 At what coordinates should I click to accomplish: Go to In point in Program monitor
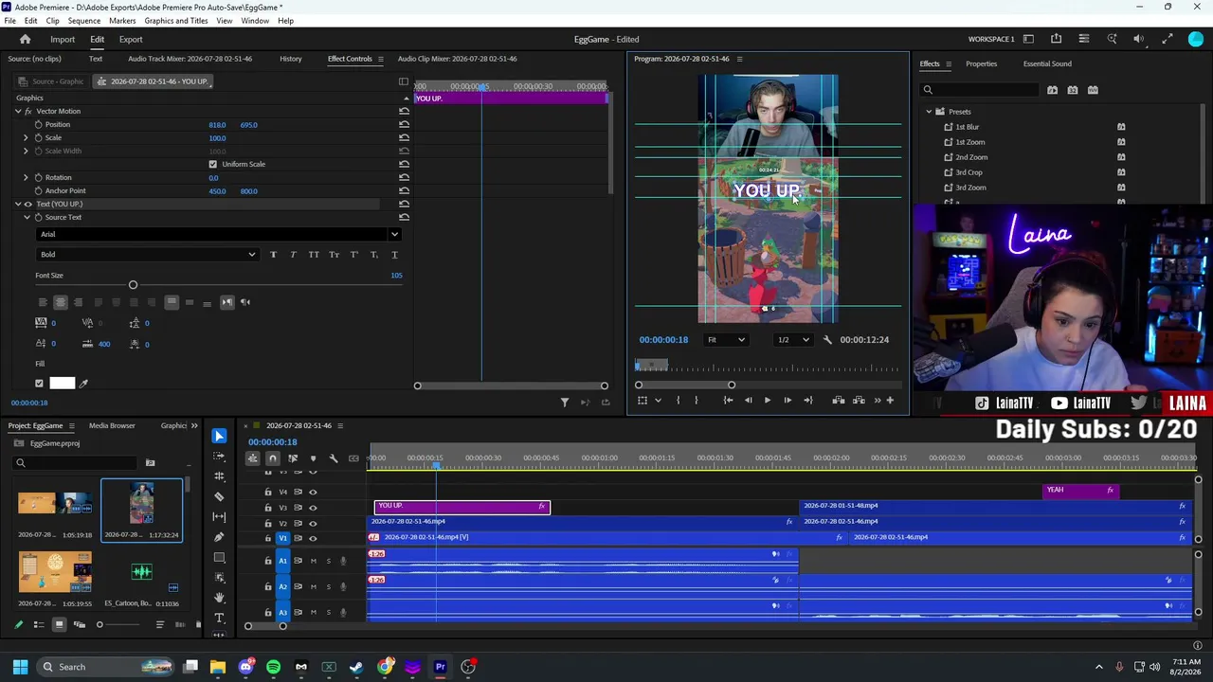728,400
